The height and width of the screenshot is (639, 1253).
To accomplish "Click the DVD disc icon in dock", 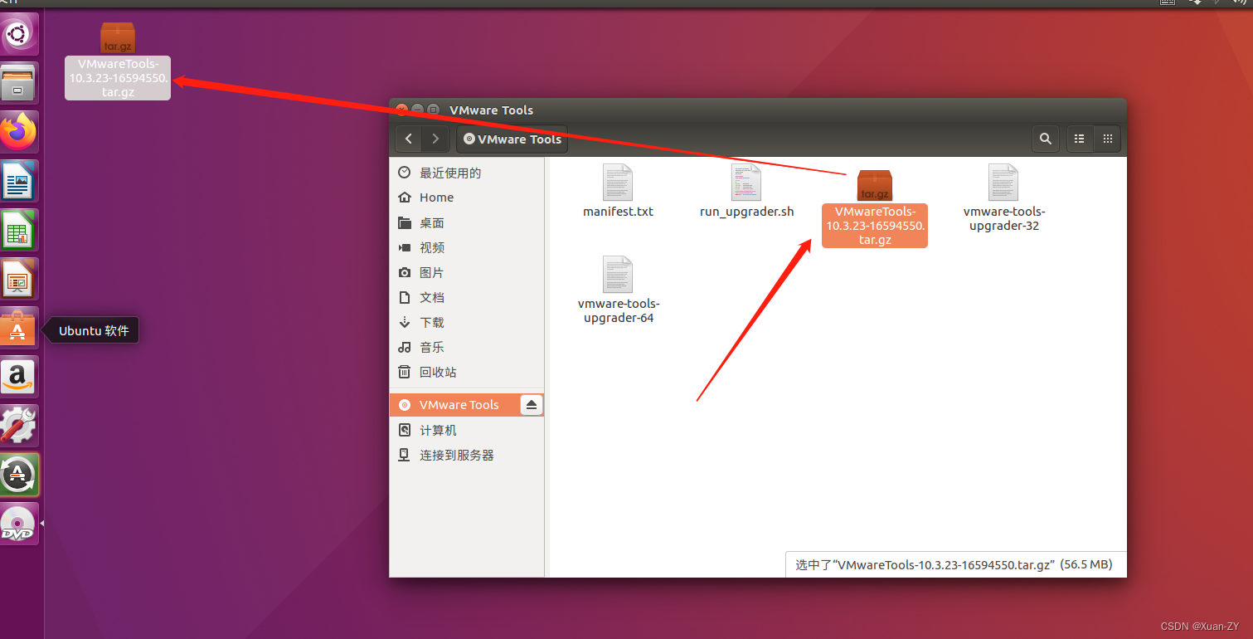I will (x=18, y=524).
